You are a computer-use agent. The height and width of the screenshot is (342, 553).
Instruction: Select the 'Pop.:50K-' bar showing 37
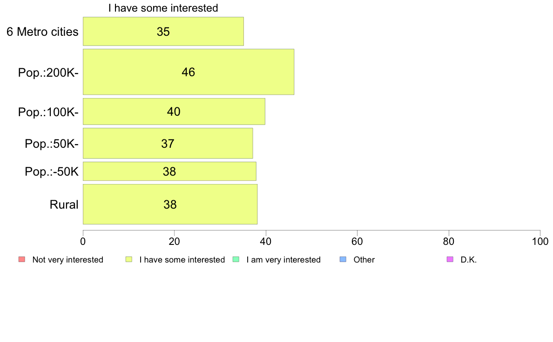pyautogui.click(x=168, y=143)
